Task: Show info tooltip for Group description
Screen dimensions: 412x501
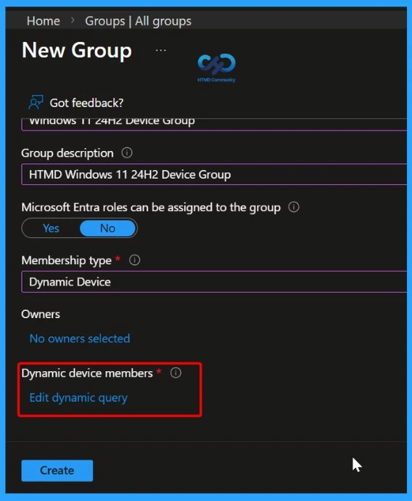Action: pos(127,152)
